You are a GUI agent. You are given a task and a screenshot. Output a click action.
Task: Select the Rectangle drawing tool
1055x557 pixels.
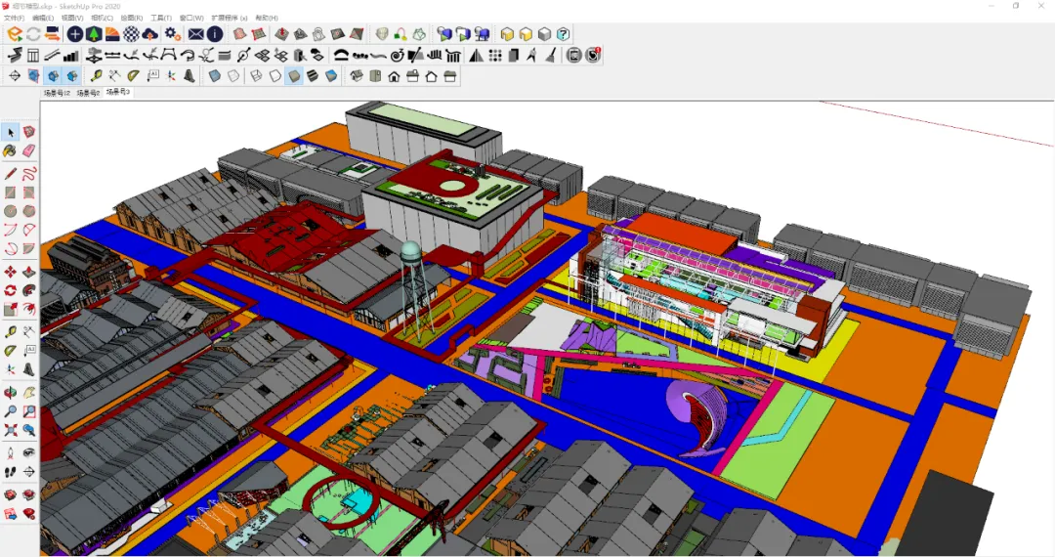pyautogui.click(x=11, y=193)
